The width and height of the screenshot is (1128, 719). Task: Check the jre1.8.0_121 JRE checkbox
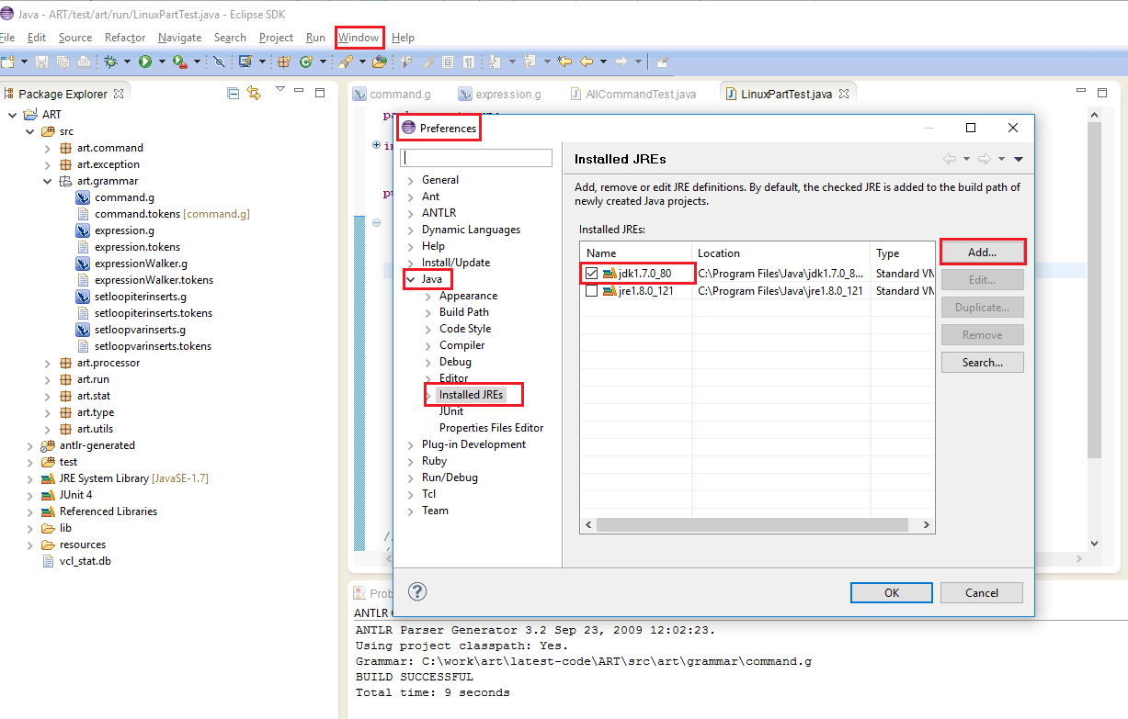click(592, 291)
